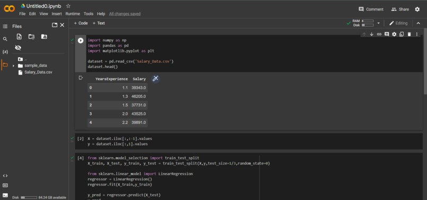Open the Colab home logo
Image resolution: width=427 pixels, height=200 pixels.
9,8
